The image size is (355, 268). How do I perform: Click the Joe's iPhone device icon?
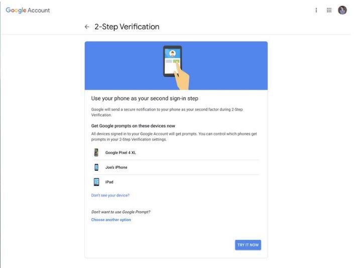[x=96, y=167]
